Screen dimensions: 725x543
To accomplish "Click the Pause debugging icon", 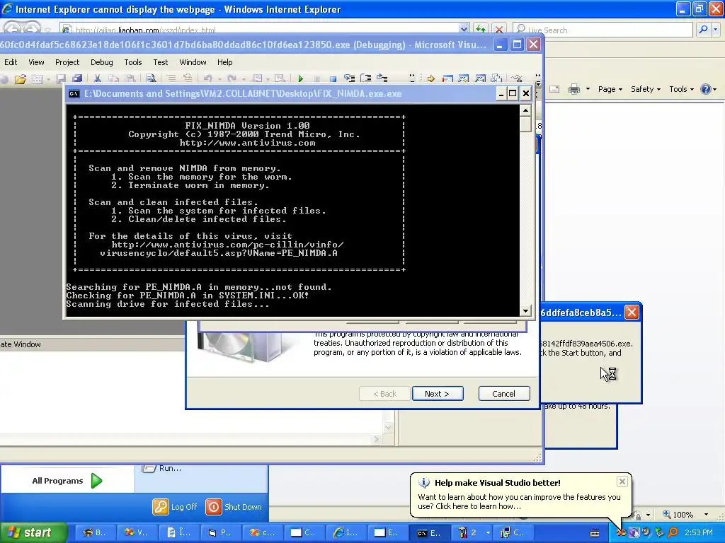I will [316, 79].
